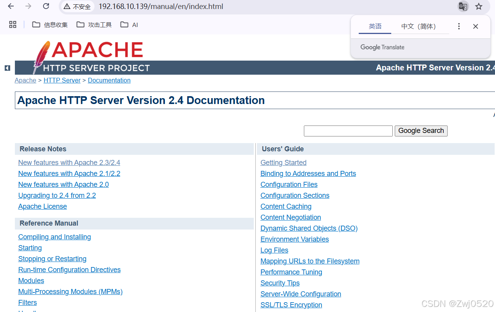Open the AI bookmark folder

click(x=129, y=25)
